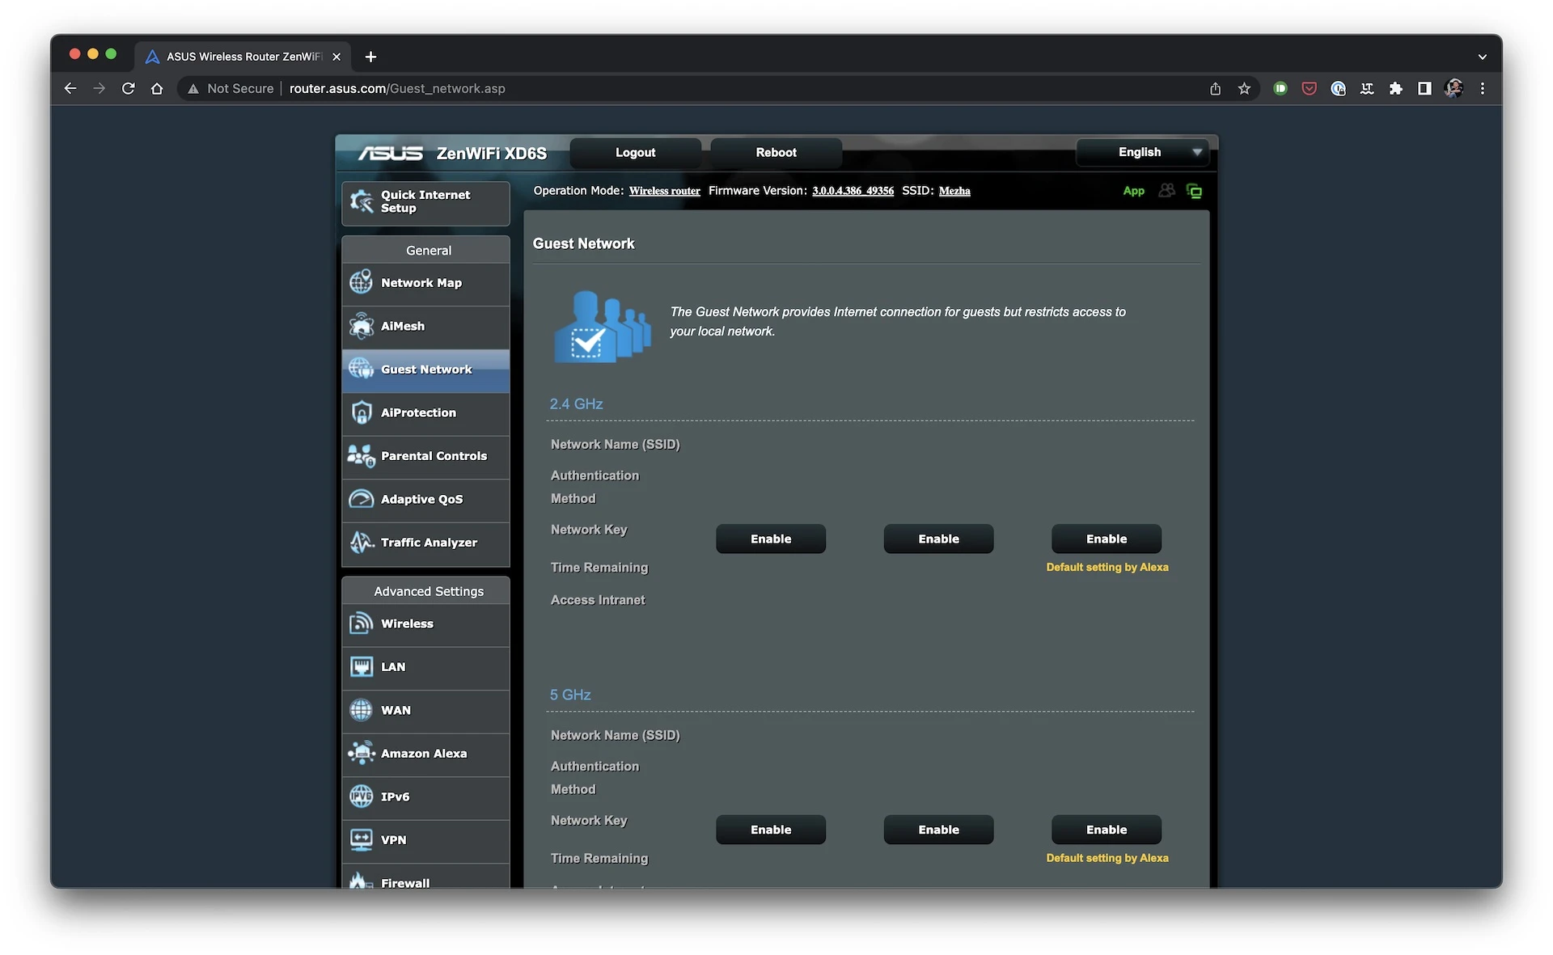Enable the Alexa-default 2.4 GHz guest network

pos(1106,539)
